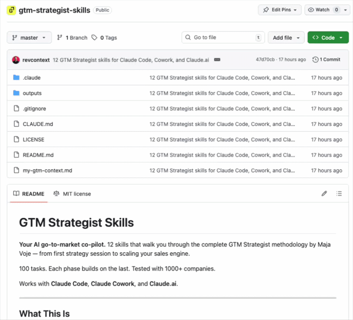Image resolution: width=353 pixels, height=320 pixels.
Task: Open the Add file dropdown
Action: (x=286, y=38)
